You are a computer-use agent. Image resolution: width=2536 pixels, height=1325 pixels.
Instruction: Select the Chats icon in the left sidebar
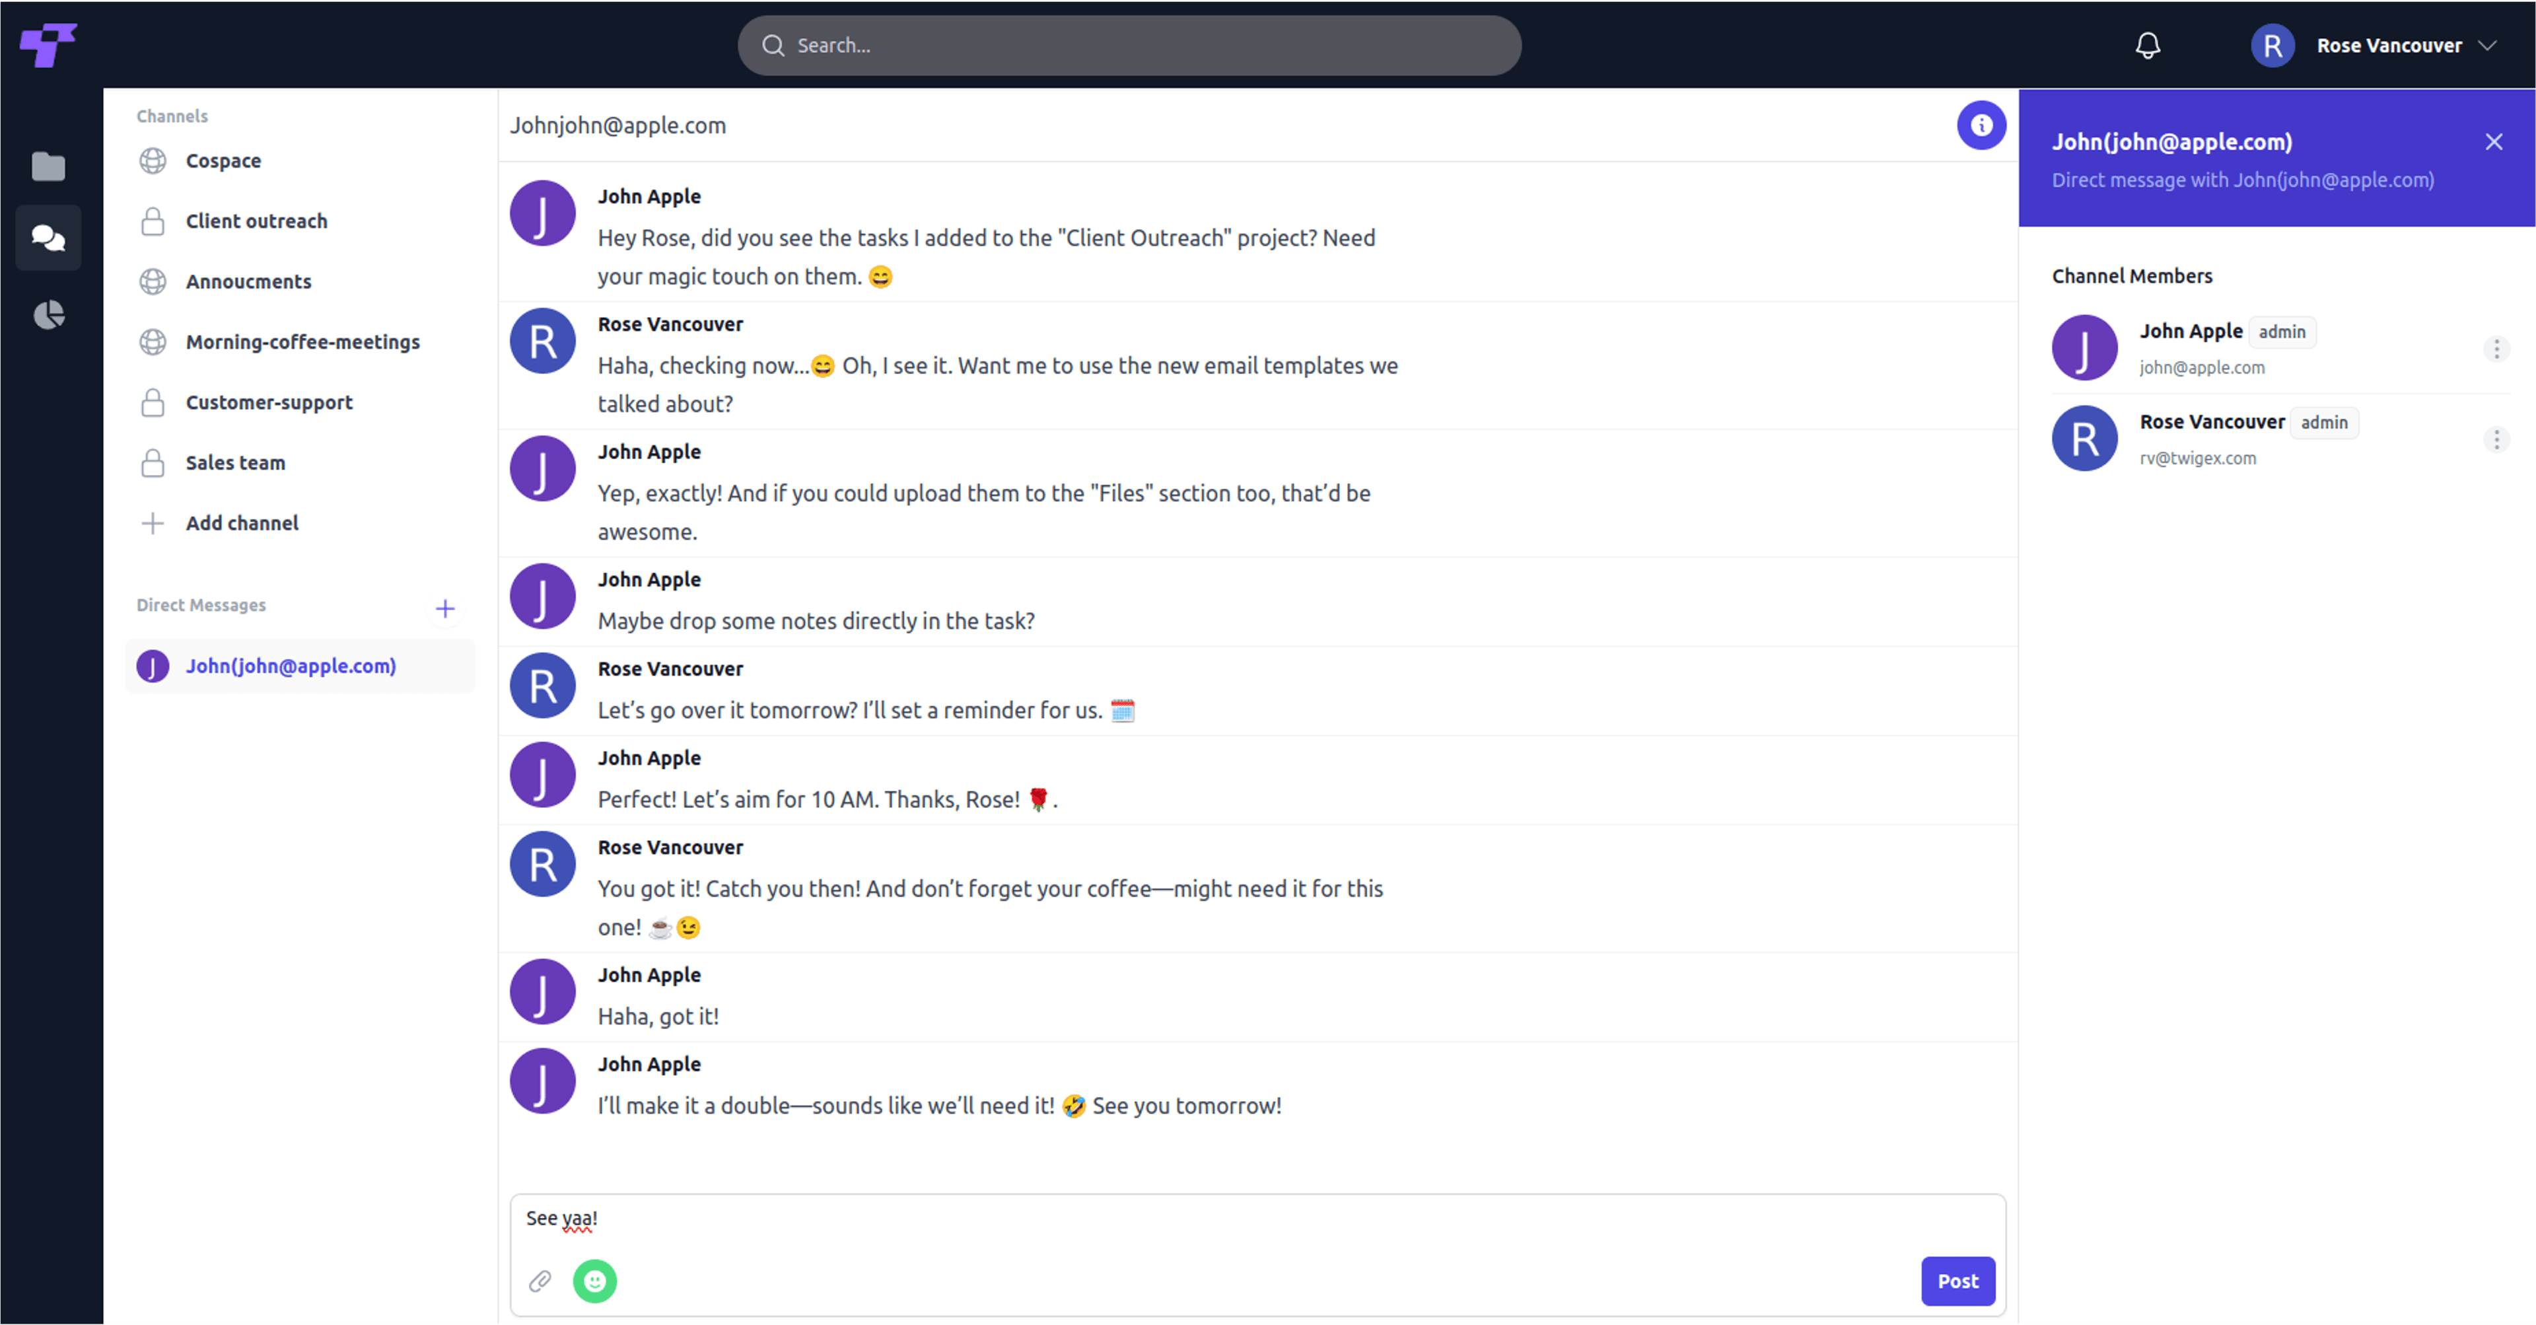coord(48,237)
